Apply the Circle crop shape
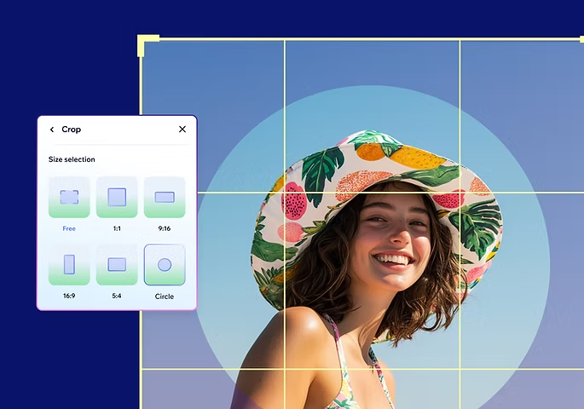584x409 pixels. tap(165, 265)
